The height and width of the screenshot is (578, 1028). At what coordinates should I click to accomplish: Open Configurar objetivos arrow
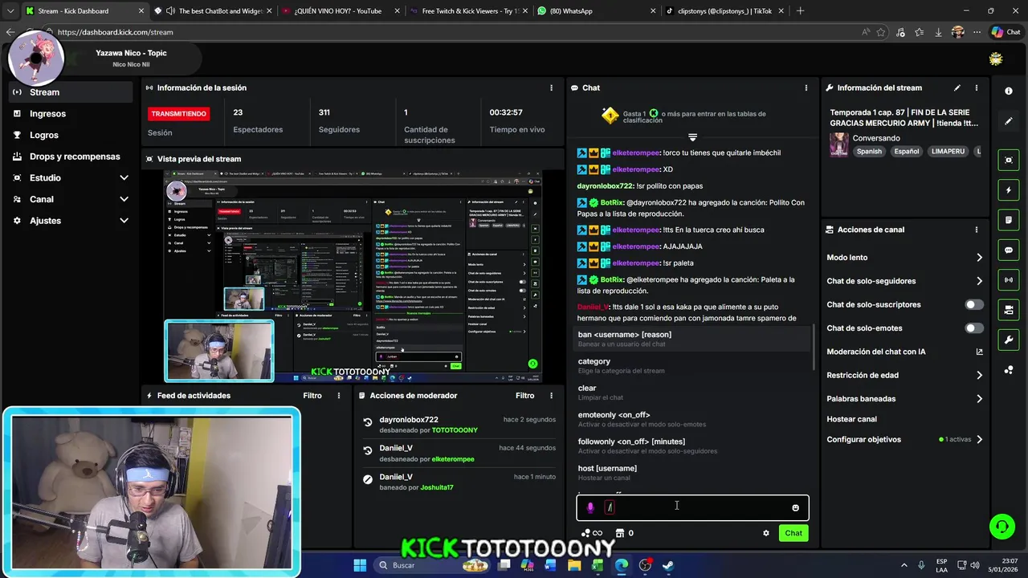point(979,440)
